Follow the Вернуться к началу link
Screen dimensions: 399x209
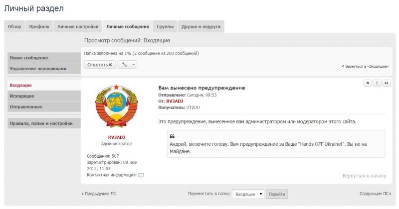coord(364,176)
